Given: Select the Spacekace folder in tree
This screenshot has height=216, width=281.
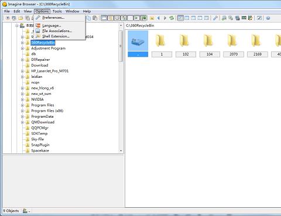Looking at the screenshot, I should tap(40, 150).
